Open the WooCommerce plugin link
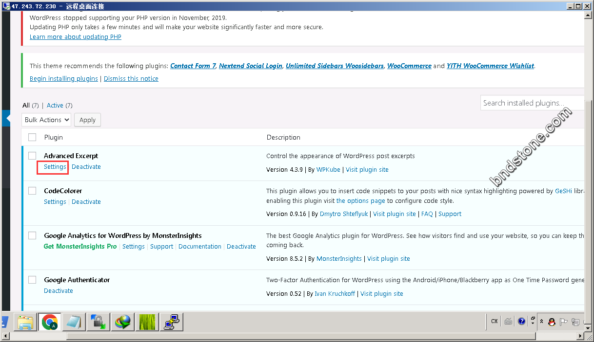Image resolution: width=594 pixels, height=342 pixels. point(409,66)
